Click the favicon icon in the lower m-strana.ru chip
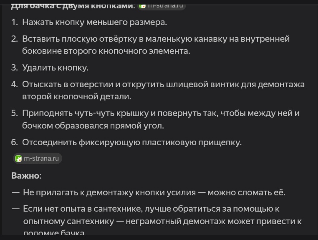The image size is (318, 240). [x=18, y=159]
